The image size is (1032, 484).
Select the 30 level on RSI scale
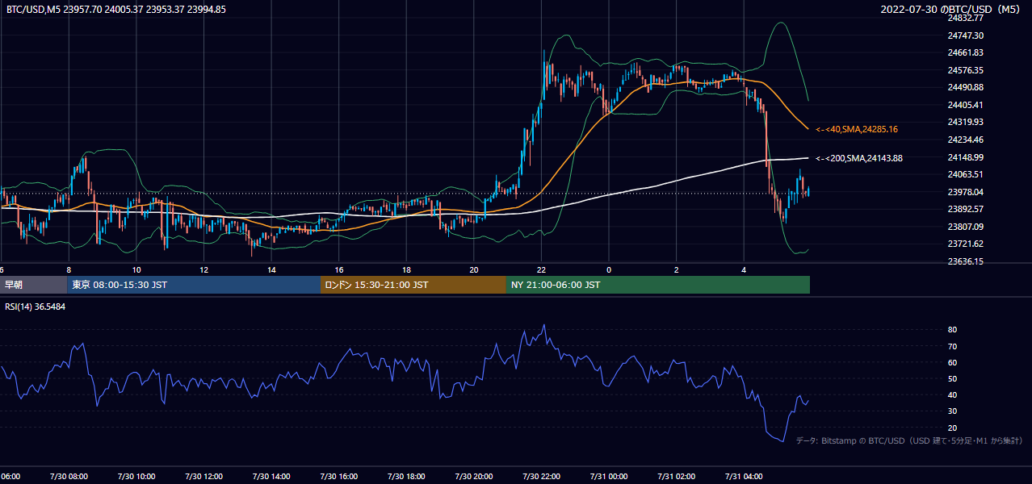(x=953, y=411)
